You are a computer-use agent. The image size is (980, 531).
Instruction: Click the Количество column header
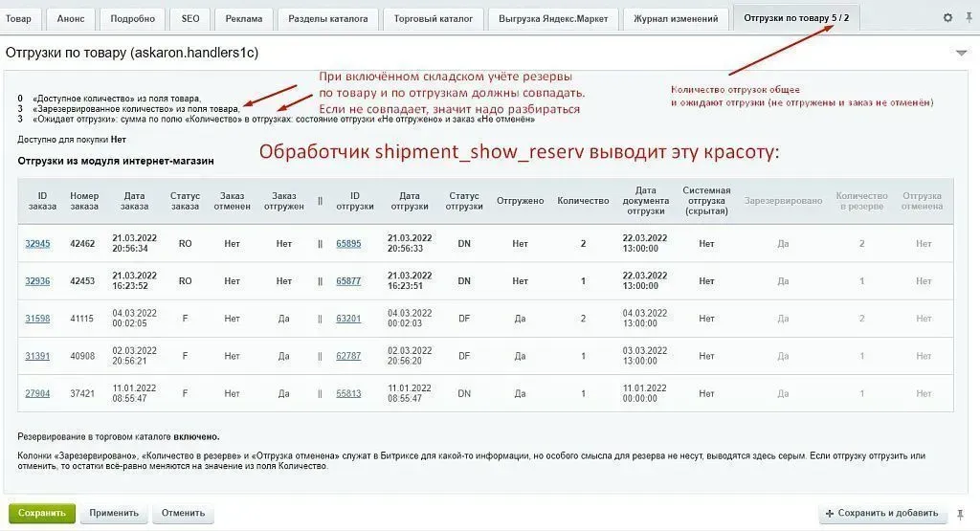pos(583,201)
